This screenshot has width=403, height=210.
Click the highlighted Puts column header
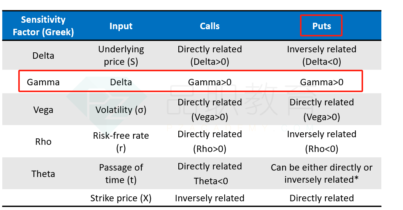click(x=321, y=26)
